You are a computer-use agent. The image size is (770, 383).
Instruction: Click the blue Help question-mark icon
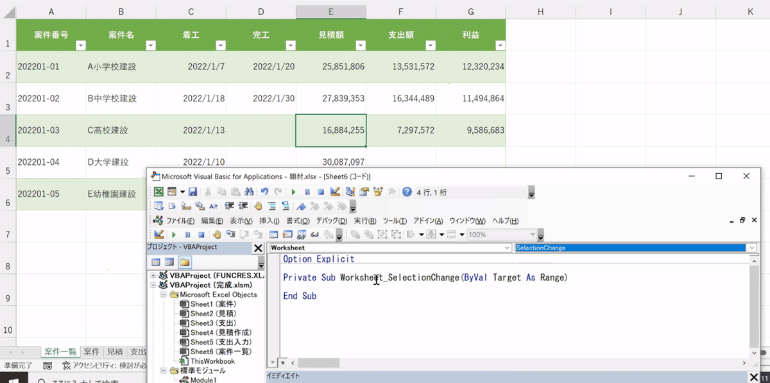pyautogui.click(x=407, y=191)
